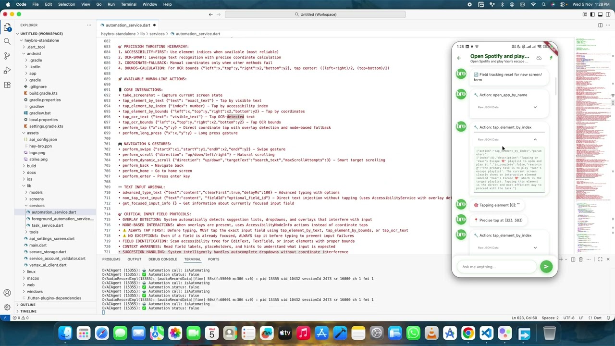Click the Untitled Workspace search box
The height and width of the screenshot is (346, 615).
(x=315, y=14)
